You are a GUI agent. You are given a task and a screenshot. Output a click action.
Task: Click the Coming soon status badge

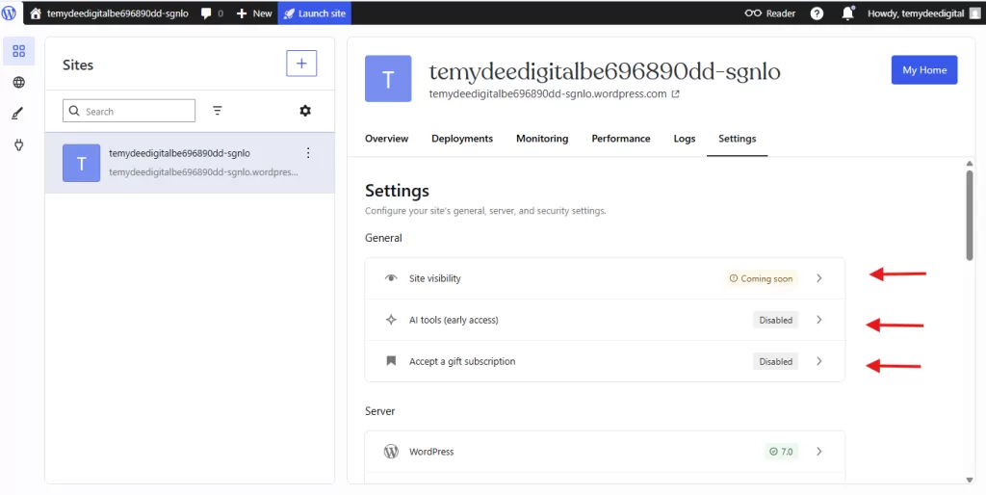(761, 278)
